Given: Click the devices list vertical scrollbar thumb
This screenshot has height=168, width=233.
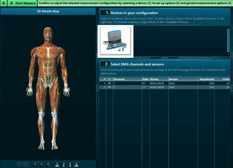Looking at the screenshot, I should [228, 40].
